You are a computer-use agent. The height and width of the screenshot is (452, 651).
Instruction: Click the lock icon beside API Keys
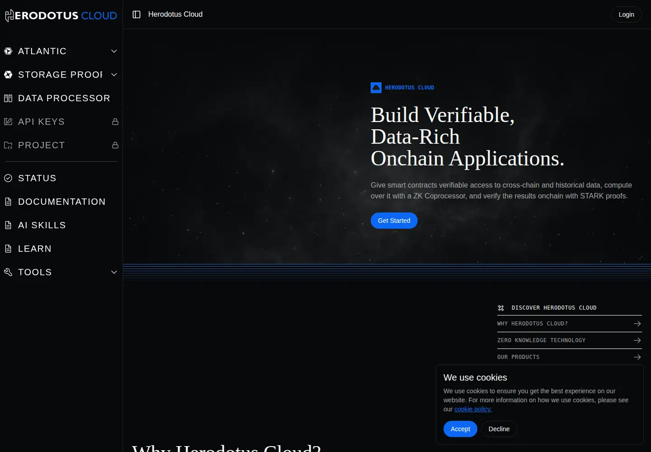tap(115, 122)
